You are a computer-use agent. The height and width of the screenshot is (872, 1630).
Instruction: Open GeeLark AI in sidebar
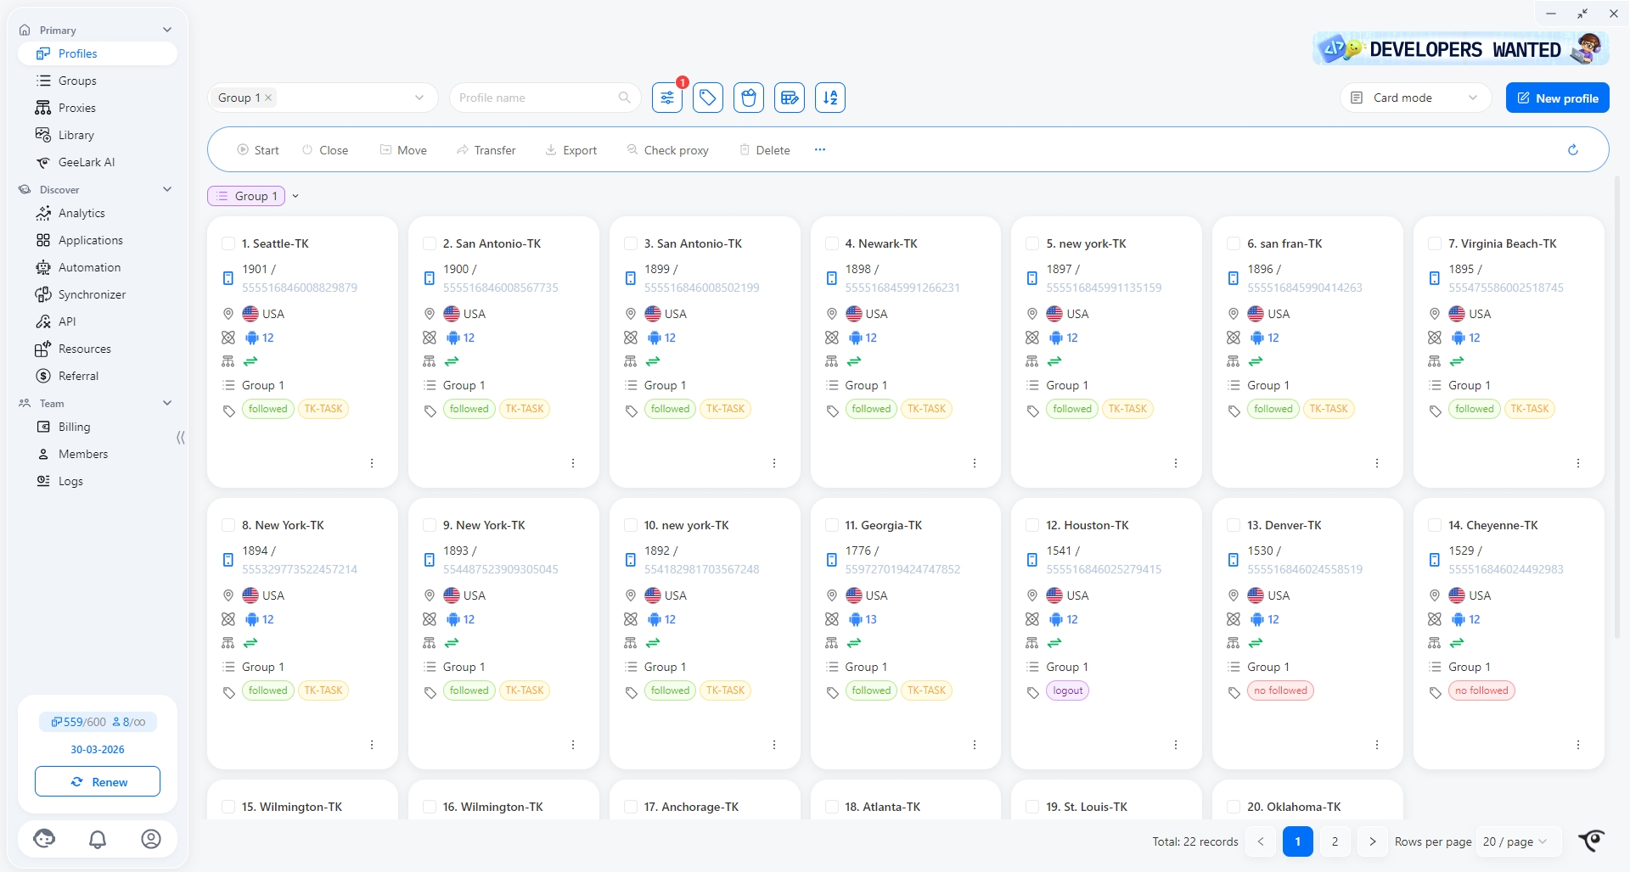[x=98, y=162]
